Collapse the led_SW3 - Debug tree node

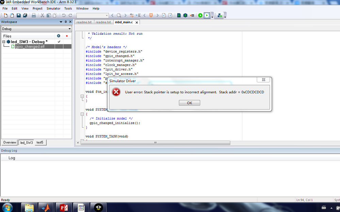[x=4, y=42]
